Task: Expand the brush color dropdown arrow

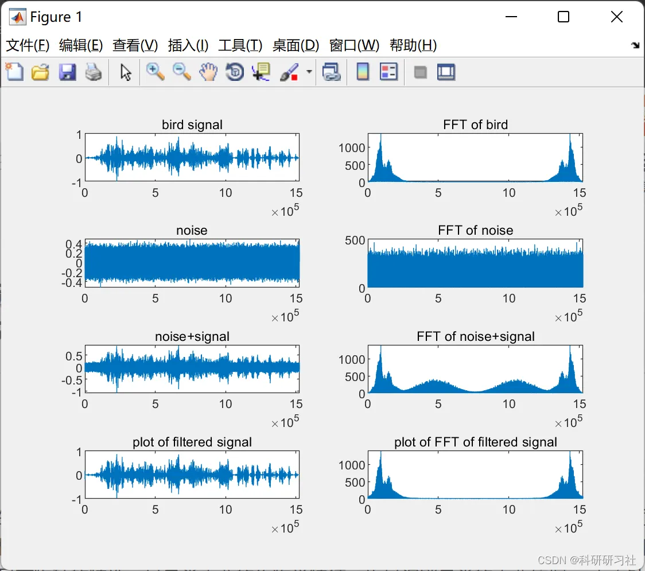Action: (309, 72)
